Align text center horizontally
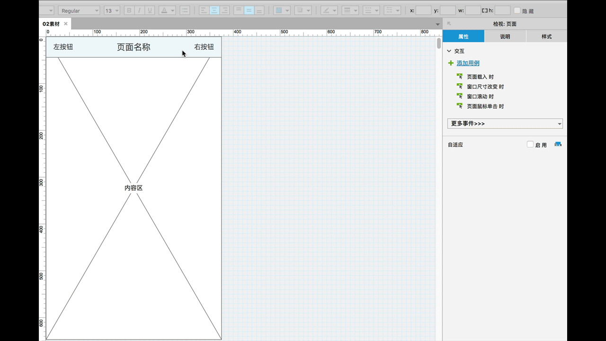This screenshot has height=341, width=606. (x=214, y=10)
